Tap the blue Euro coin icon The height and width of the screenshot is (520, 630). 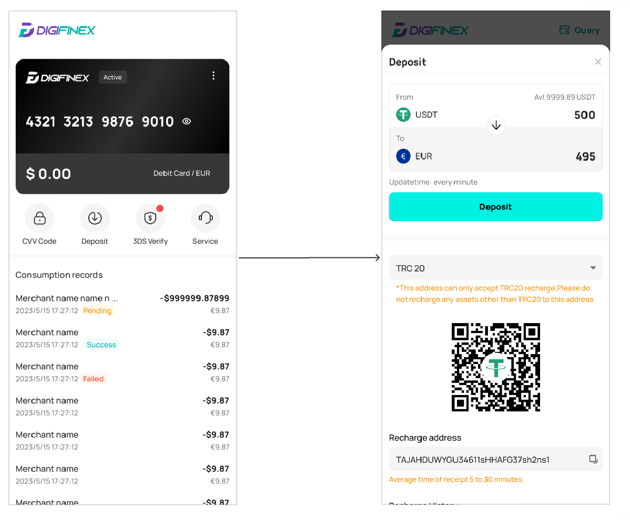pos(403,156)
